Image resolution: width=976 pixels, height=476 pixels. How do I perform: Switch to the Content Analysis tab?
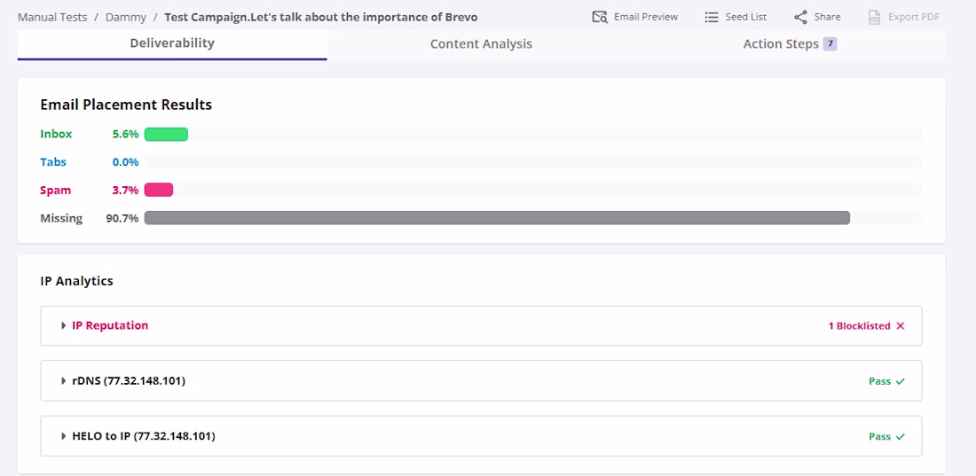coord(481,43)
